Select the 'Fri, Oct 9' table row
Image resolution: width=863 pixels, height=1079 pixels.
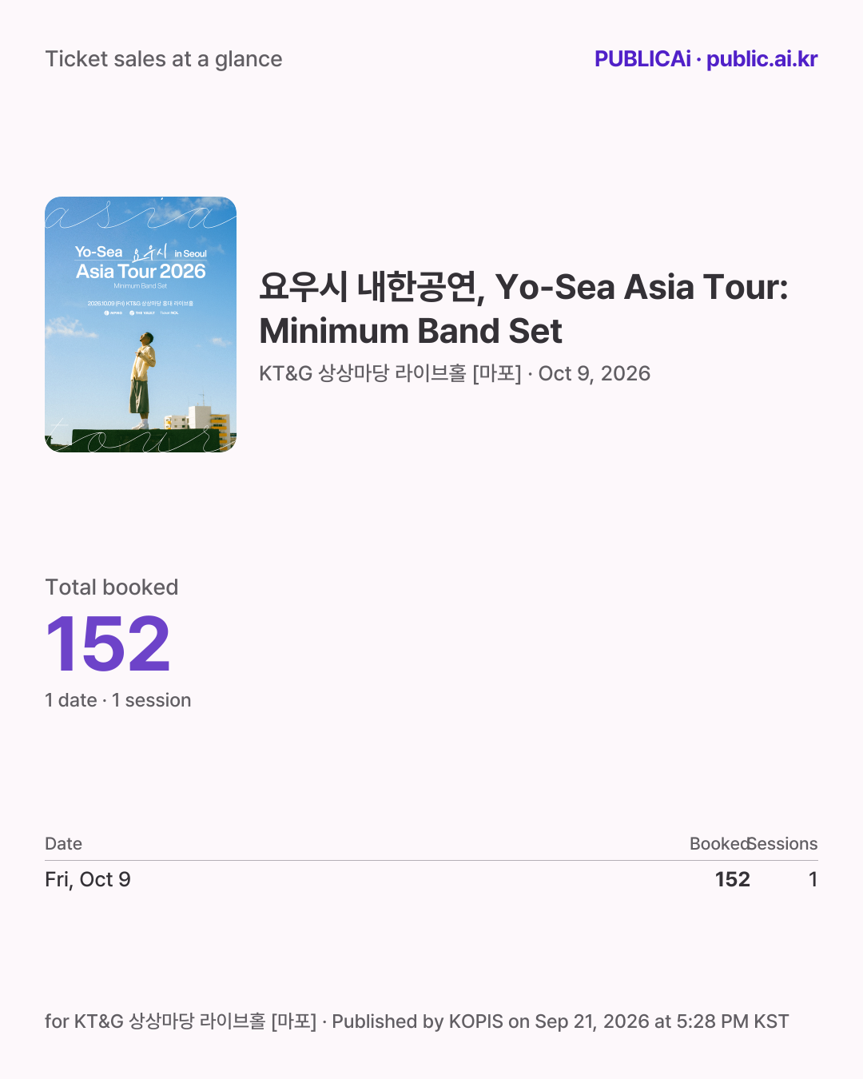431,879
